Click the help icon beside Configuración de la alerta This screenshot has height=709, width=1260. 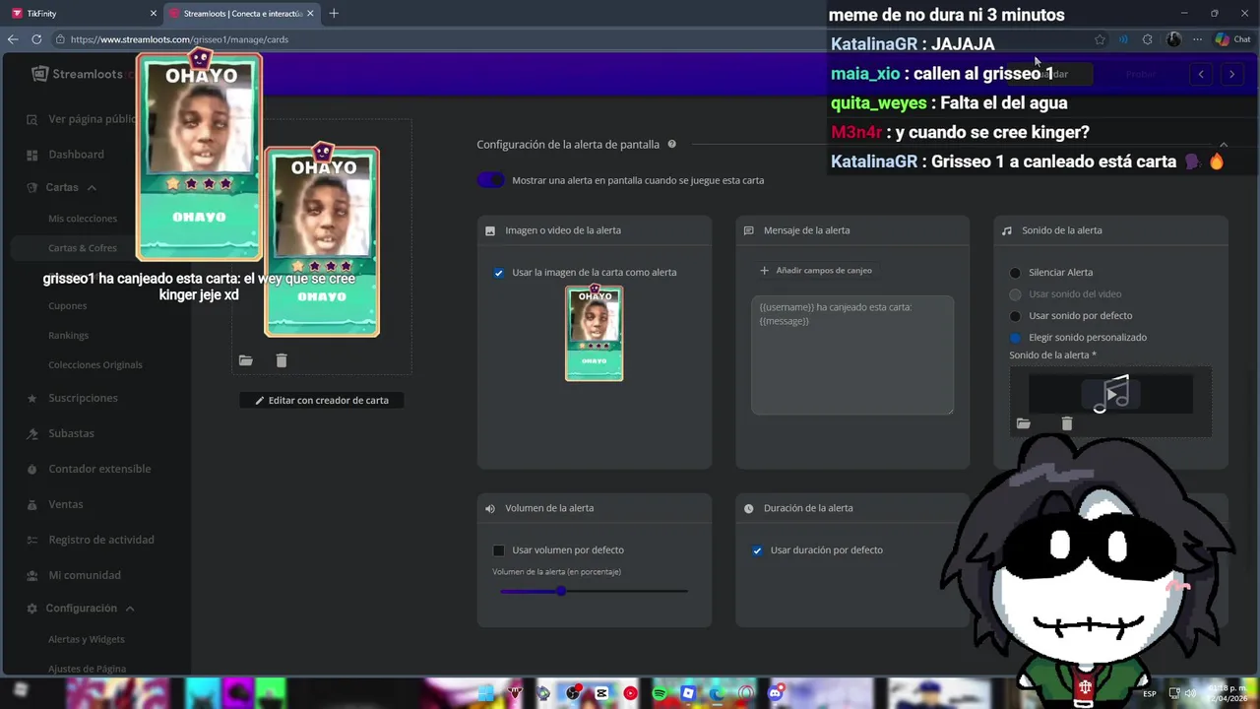pyautogui.click(x=671, y=144)
